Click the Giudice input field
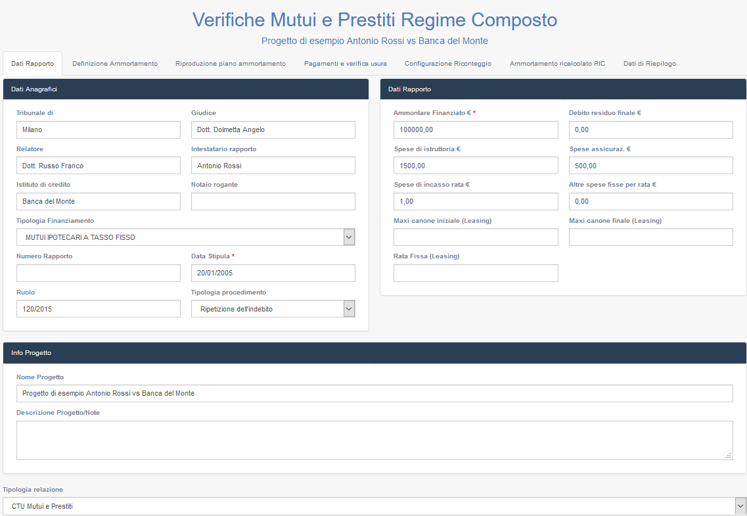The height and width of the screenshot is (516, 747). pos(273,129)
